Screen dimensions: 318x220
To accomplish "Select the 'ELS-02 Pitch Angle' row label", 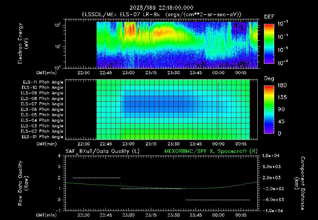I will (42, 131).
